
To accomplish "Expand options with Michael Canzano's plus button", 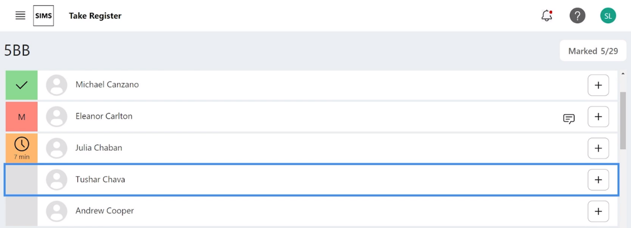I will click(x=598, y=85).
